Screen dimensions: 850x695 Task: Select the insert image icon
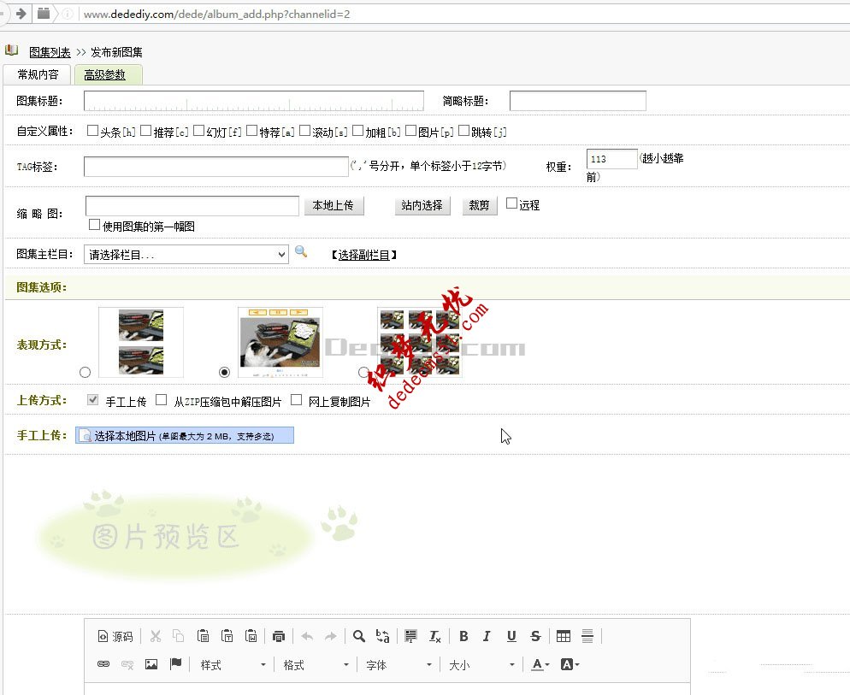[151, 664]
